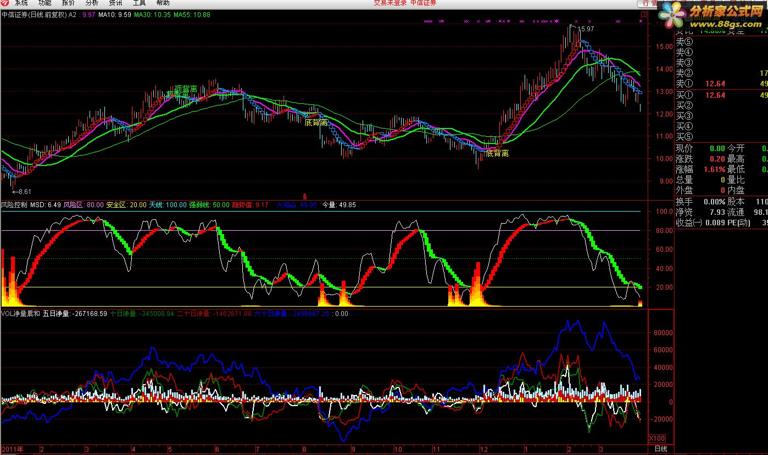768x455 pixels.
Task: Click the MA55: 10.88 indicator value
Action: pos(192,15)
